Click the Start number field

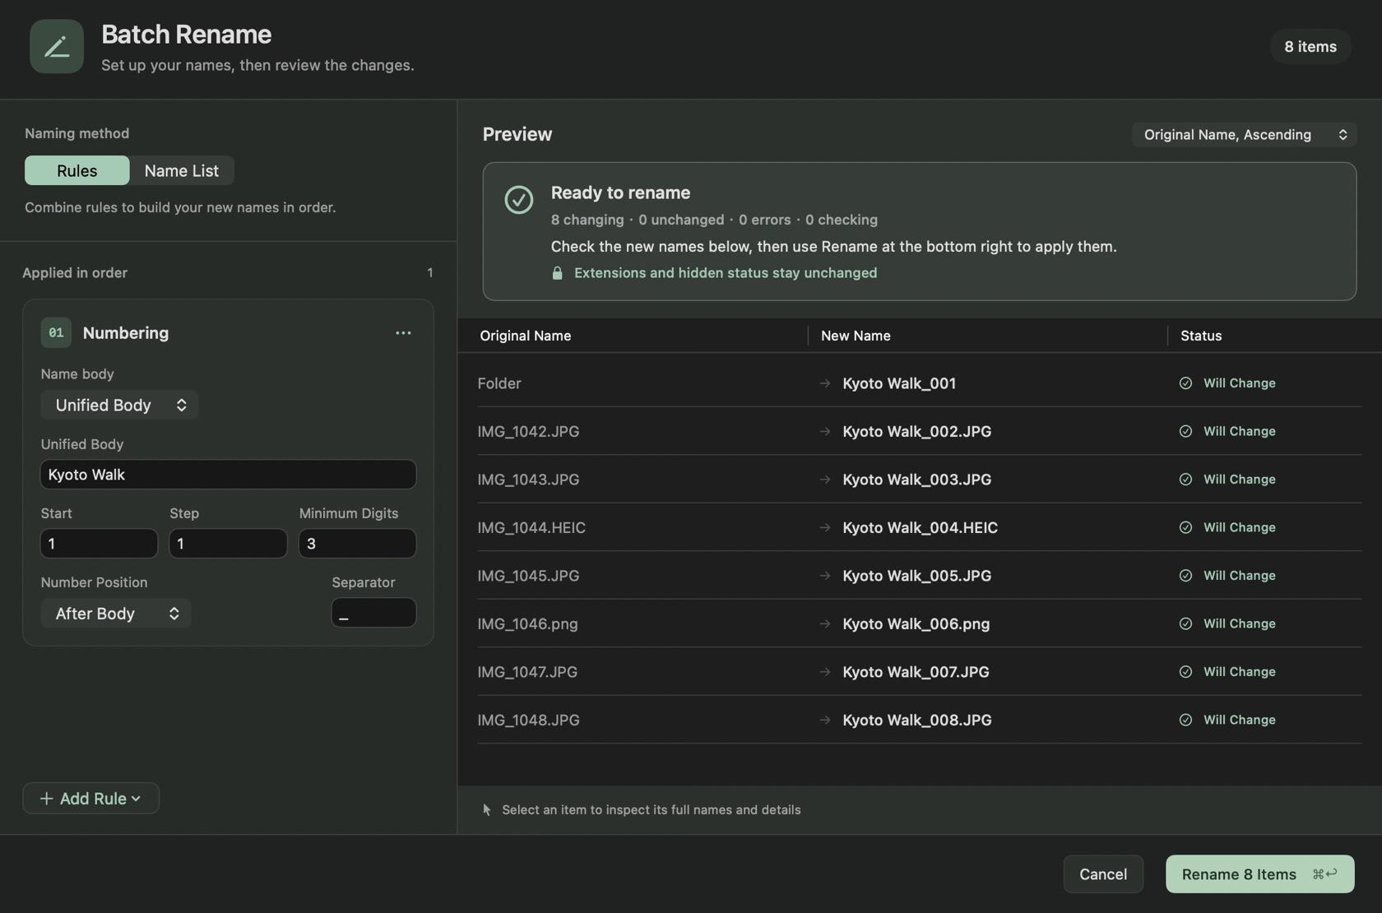[x=99, y=544]
